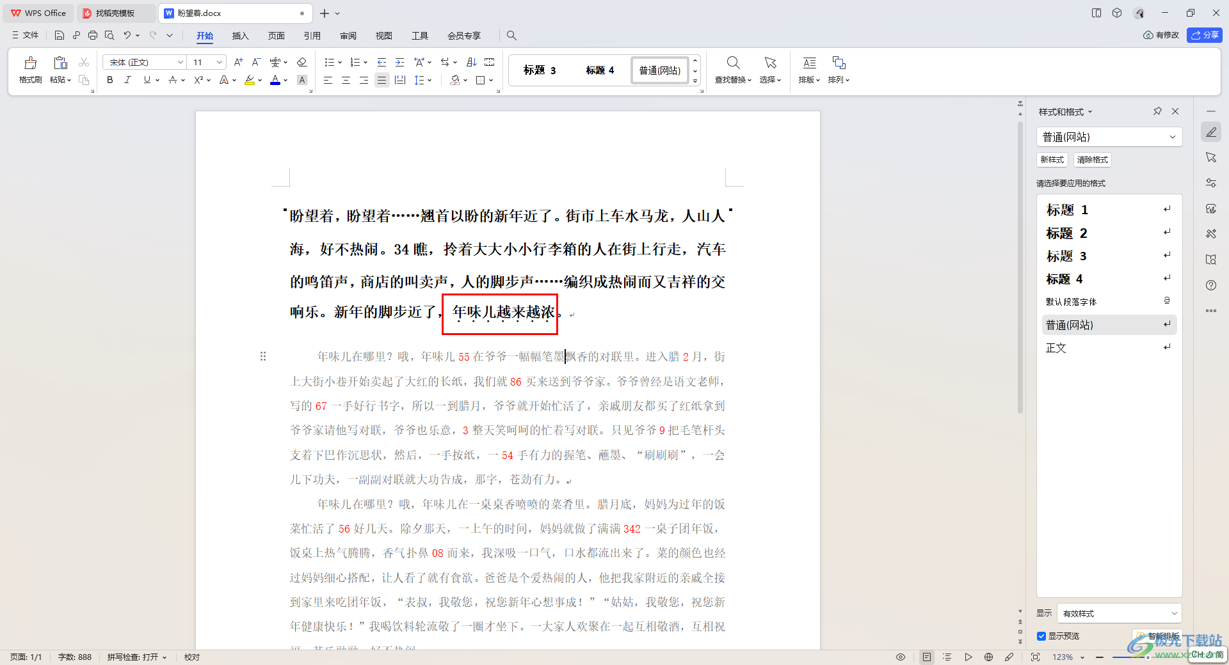Toggle Bold formatting

(110, 80)
